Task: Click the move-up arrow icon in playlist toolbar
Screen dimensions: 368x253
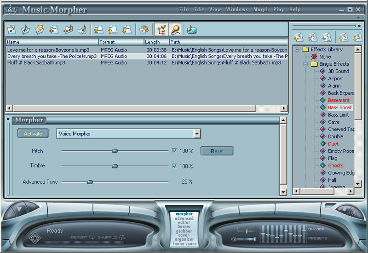Action: pyautogui.click(x=112, y=30)
